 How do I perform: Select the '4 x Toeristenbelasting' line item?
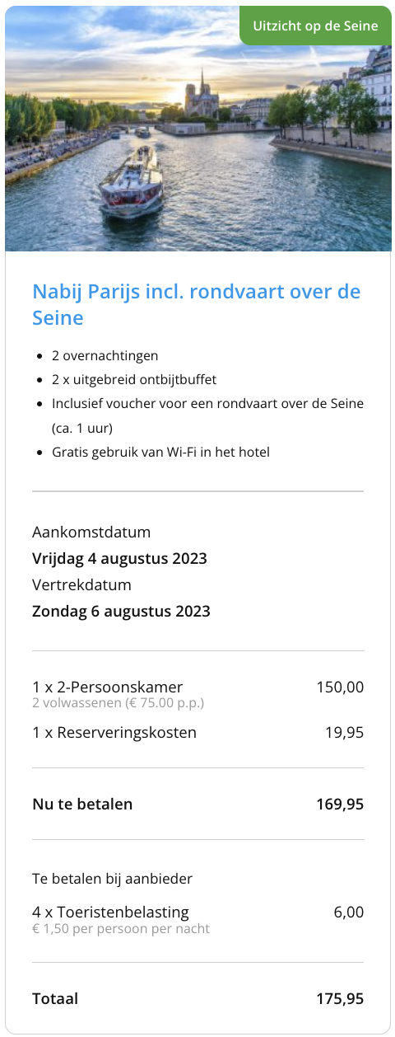(x=110, y=912)
